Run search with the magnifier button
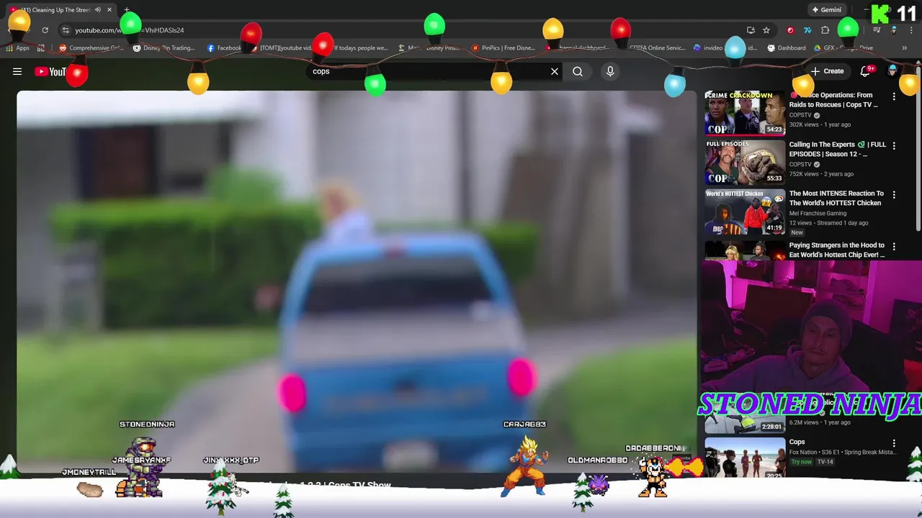The width and height of the screenshot is (922, 518). coord(578,71)
